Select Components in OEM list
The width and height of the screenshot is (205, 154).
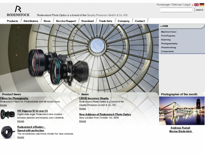167,51
